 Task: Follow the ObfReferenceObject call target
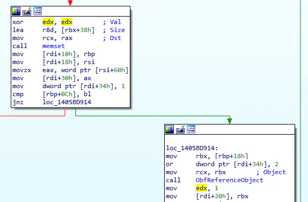(x=230, y=180)
